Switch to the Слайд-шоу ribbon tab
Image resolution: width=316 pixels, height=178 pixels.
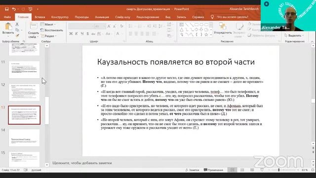coord(122,17)
